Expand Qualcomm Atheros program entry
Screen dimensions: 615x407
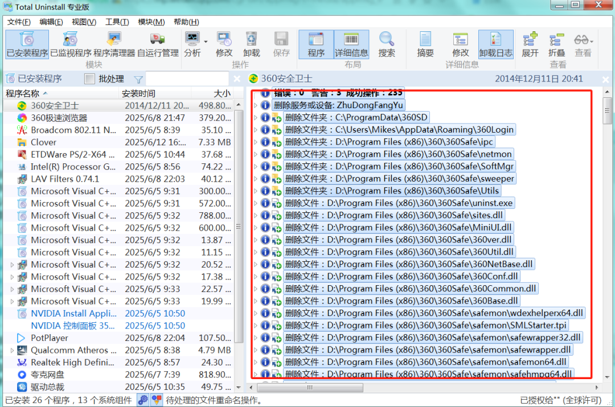tap(12, 350)
